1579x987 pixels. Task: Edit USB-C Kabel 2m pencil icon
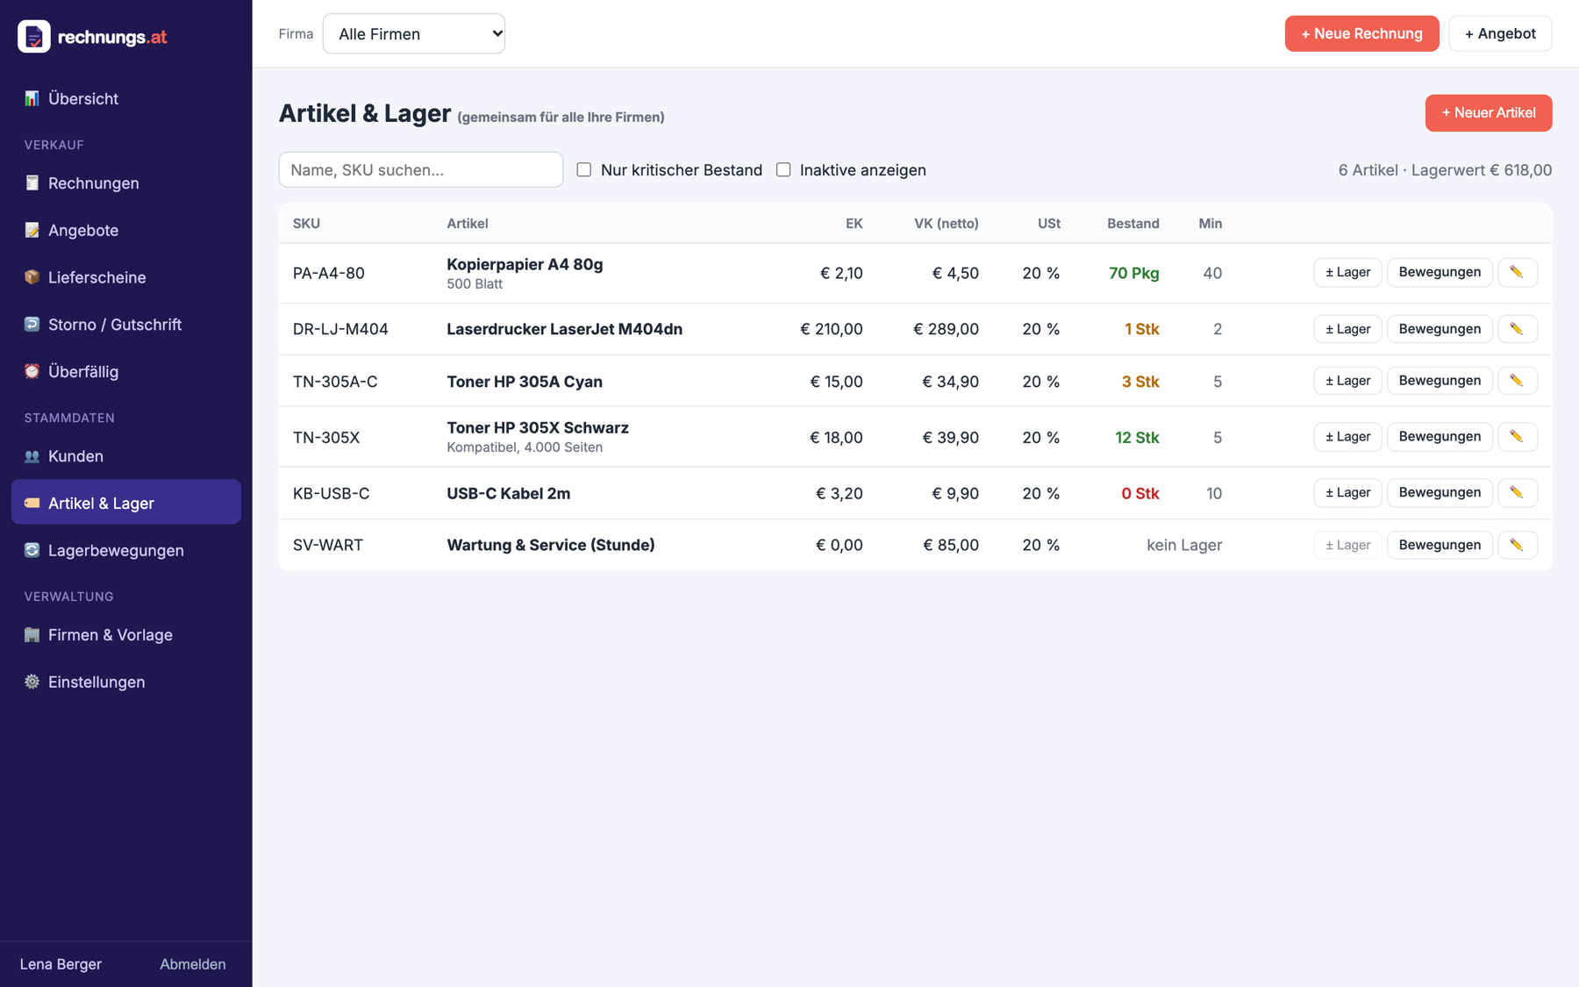pos(1517,492)
